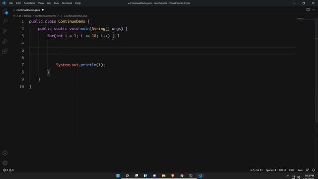This screenshot has height=179, width=318.
Task: Click 'println' on line 7
Action: coord(88,65)
